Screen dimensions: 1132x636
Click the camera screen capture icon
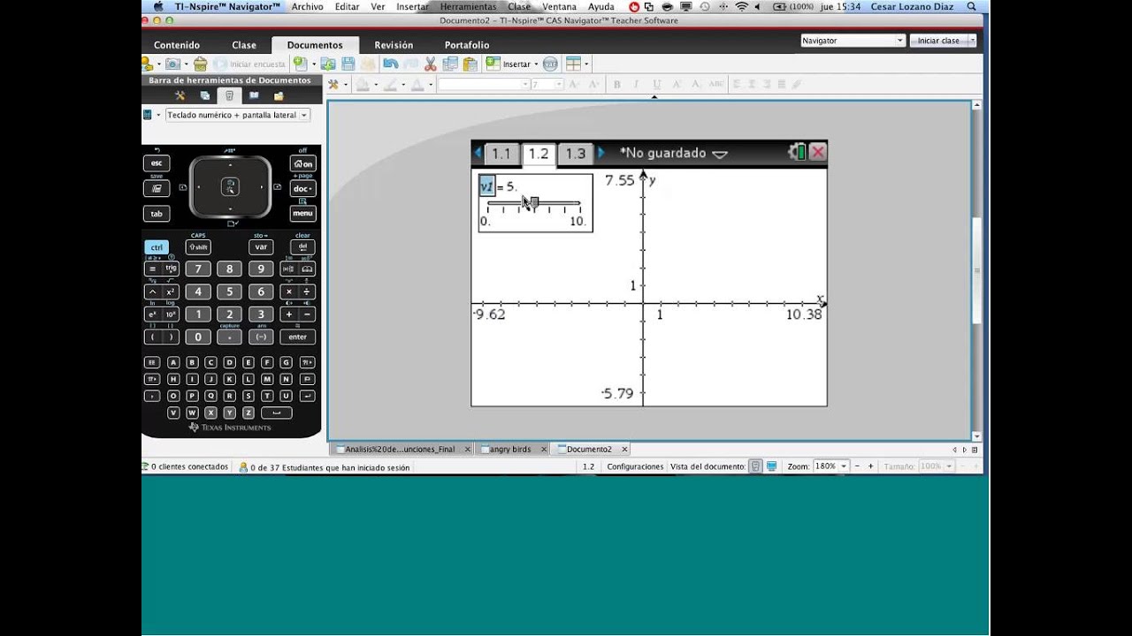pyautogui.click(x=172, y=64)
